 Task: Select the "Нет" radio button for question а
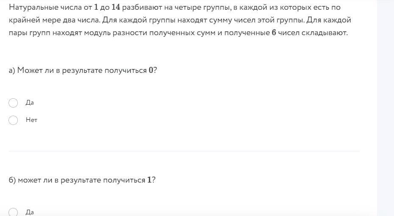click(13, 120)
